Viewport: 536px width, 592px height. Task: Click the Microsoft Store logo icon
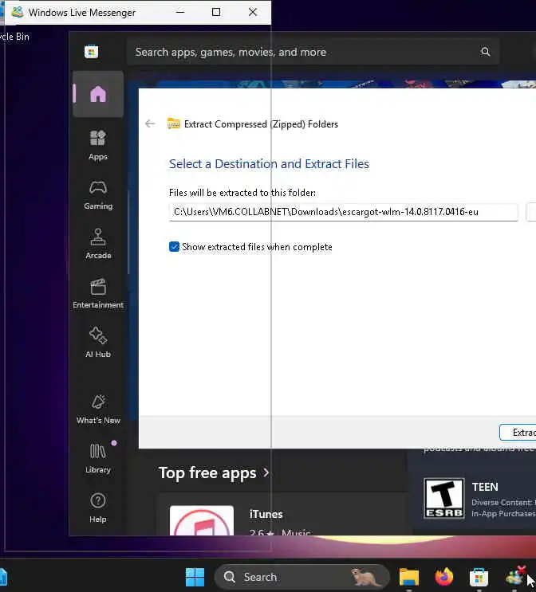(x=91, y=52)
